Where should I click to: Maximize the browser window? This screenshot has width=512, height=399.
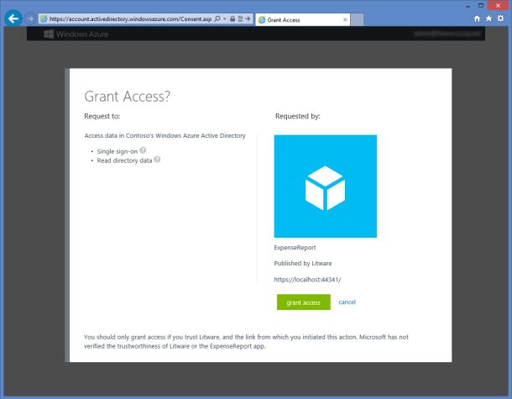click(481, 6)
